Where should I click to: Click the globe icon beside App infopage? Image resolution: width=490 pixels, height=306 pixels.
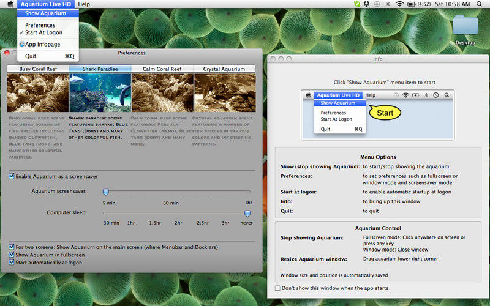tap(22, 44)
